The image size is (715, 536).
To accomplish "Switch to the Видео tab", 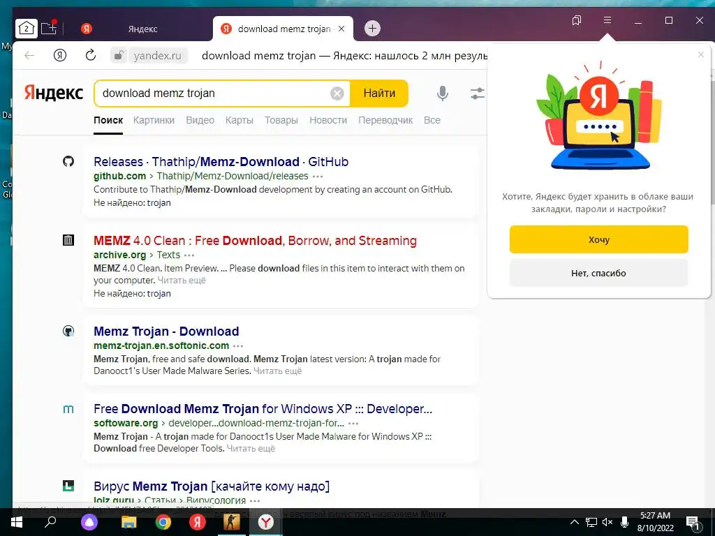I will click(x=200, y=120).
